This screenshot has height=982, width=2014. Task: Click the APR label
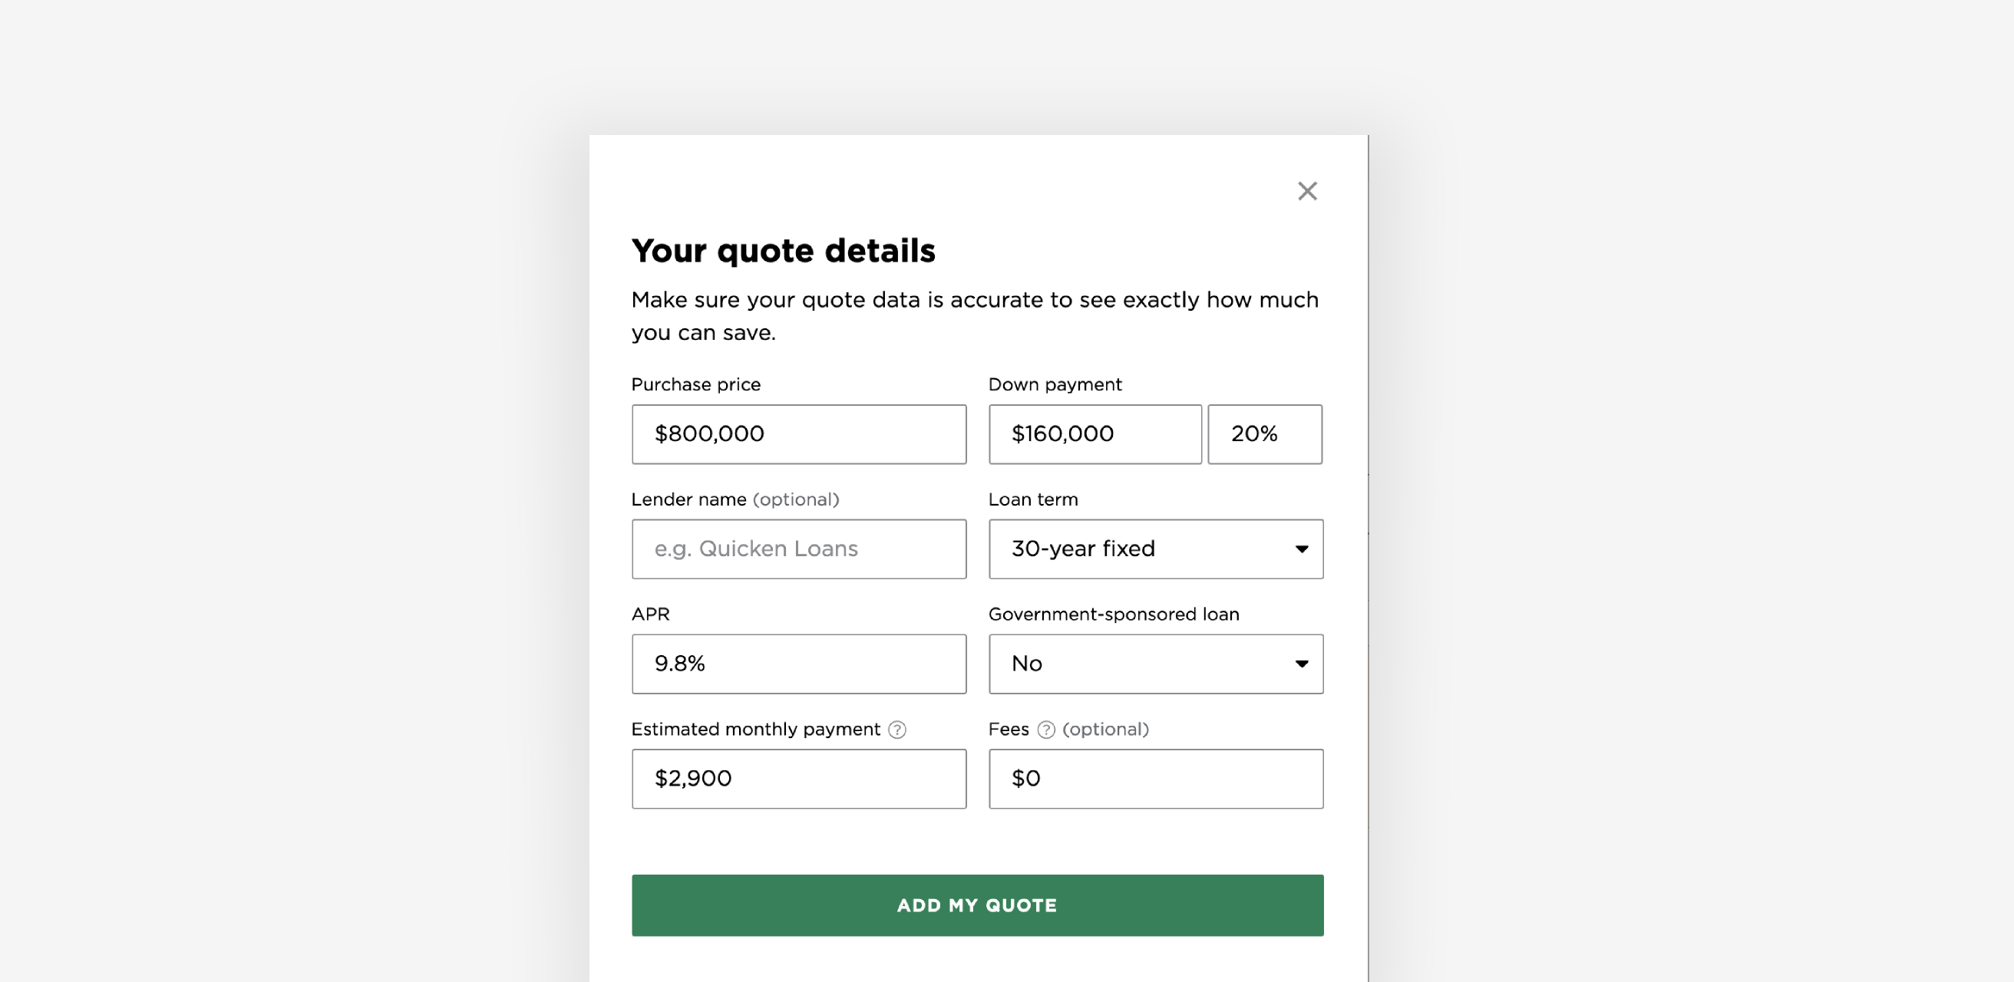[649, 614]
